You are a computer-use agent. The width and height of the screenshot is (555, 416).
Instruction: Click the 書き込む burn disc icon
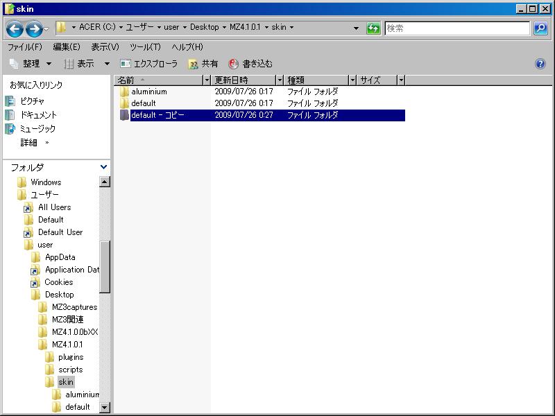click(234, 64)
